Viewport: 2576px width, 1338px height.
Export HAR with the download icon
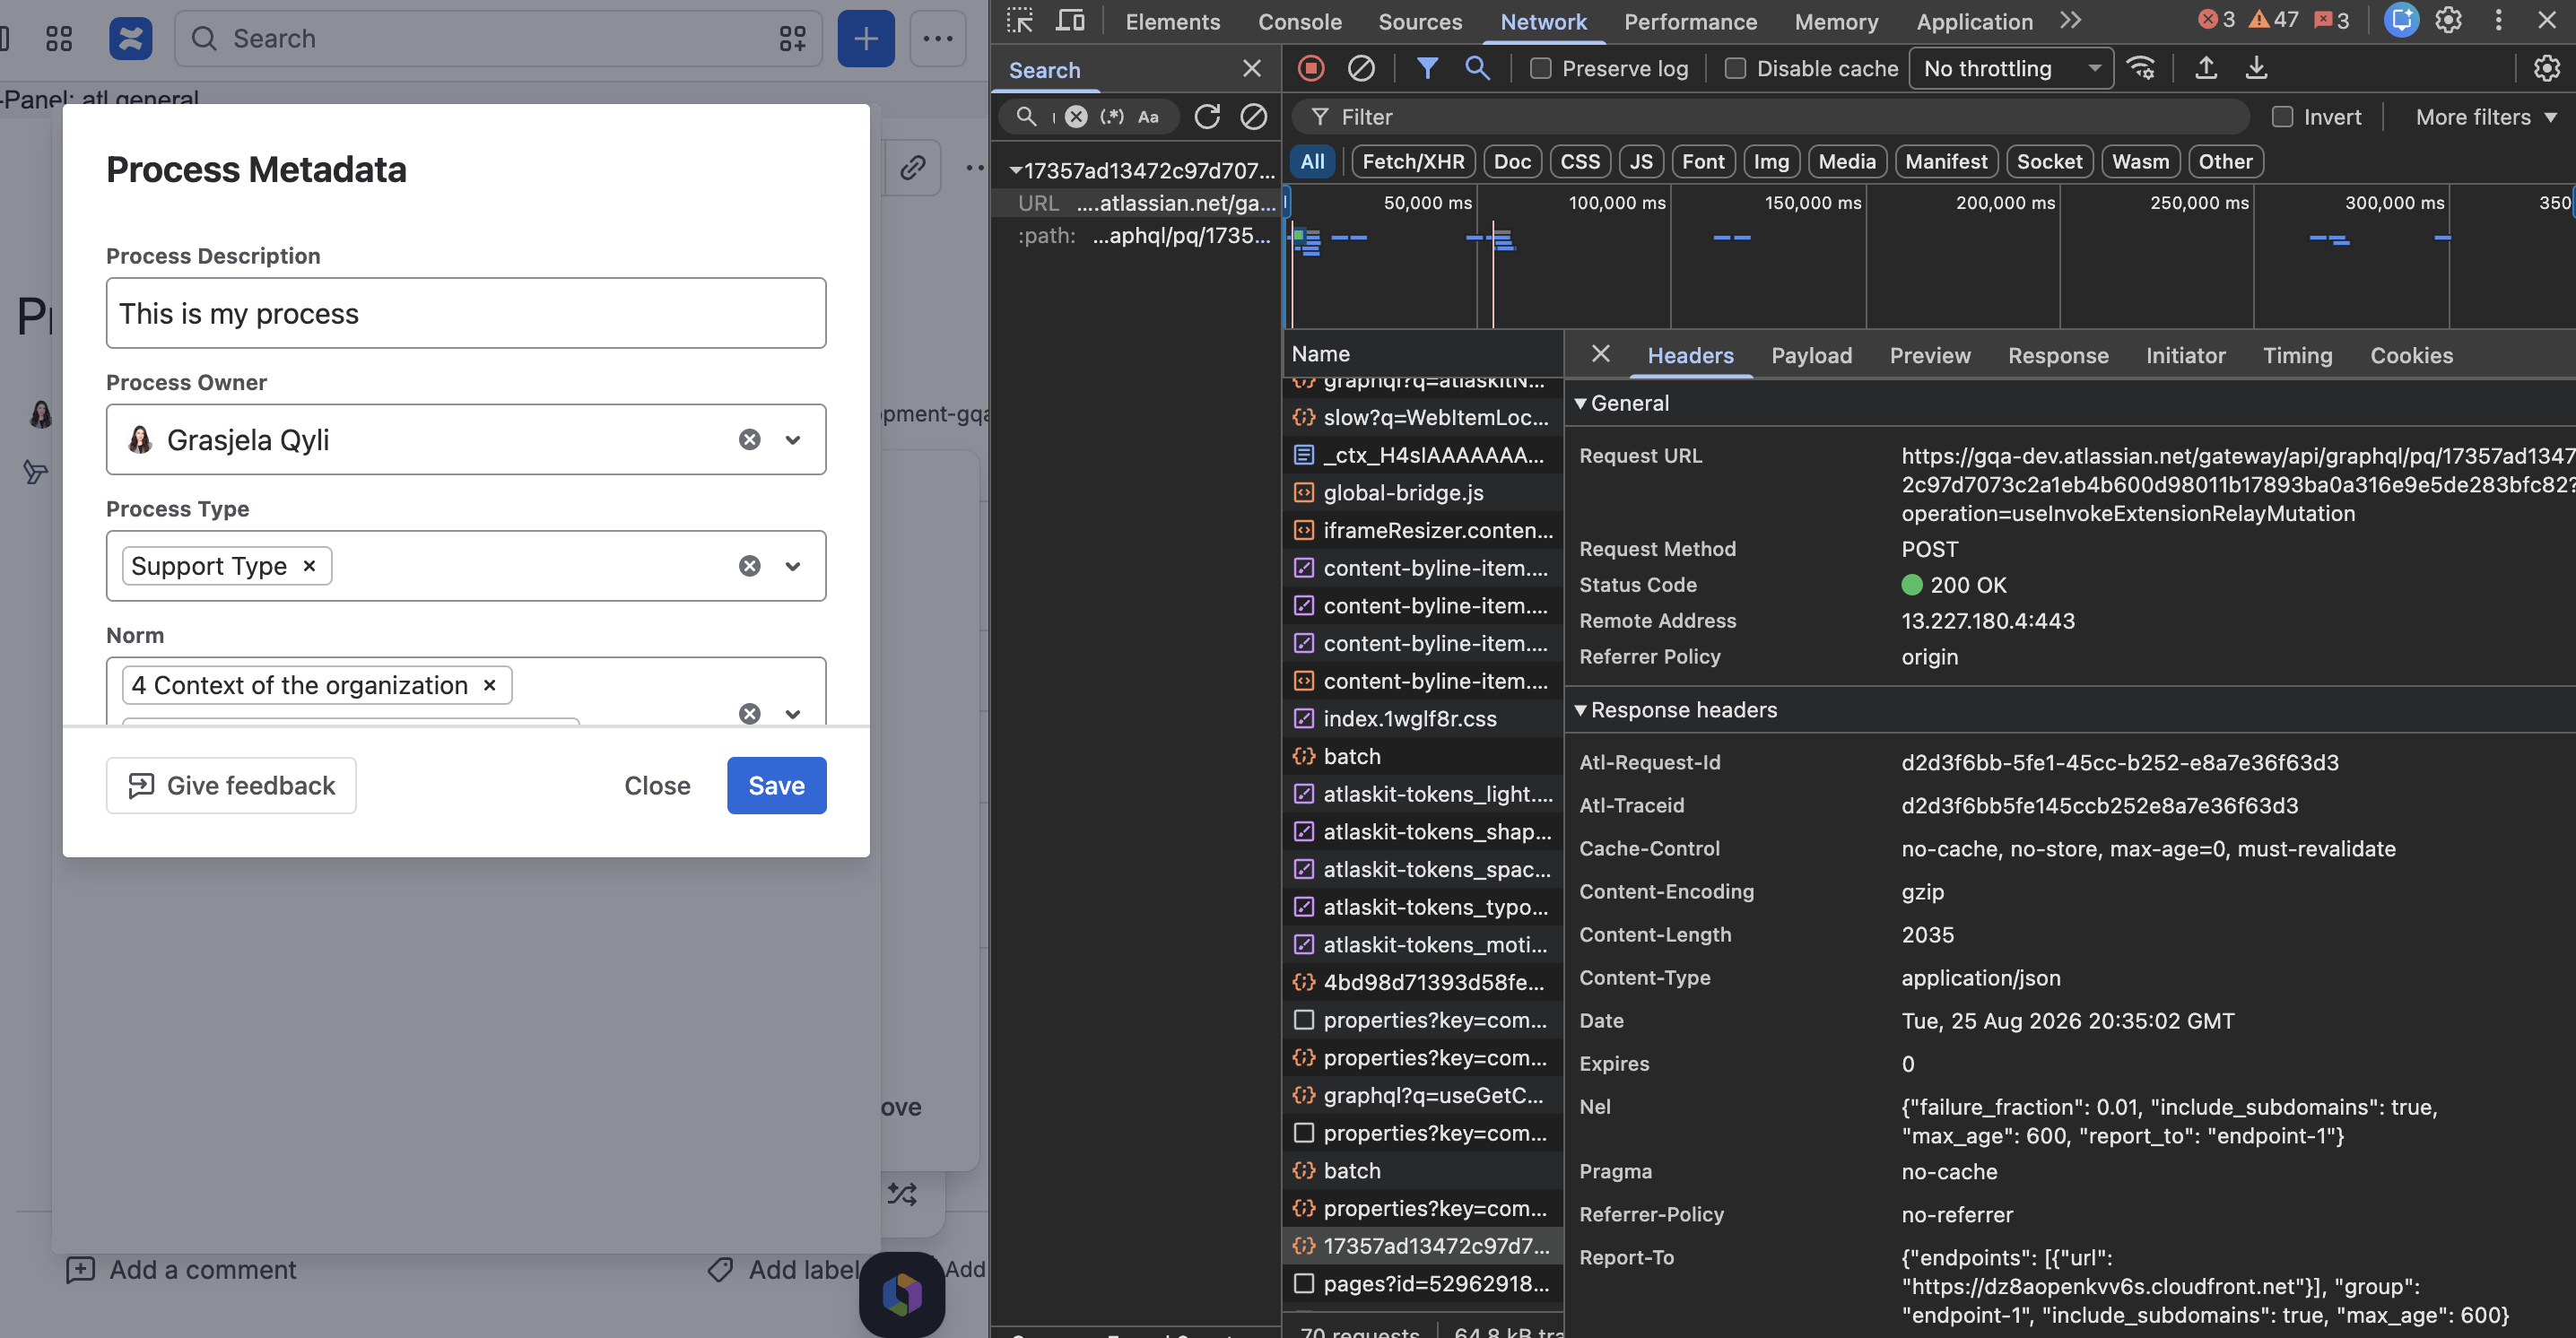[2256, 68]
